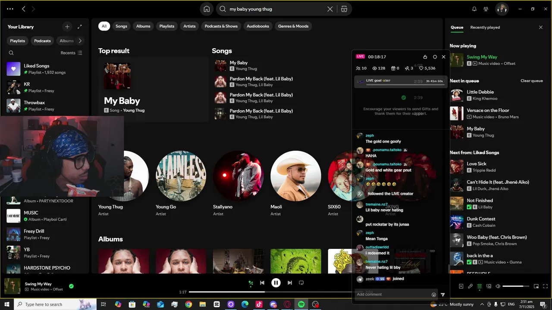The image size is (552, 310).
Task: Show lyrics with microphone icon
Action: coord(470,286)
